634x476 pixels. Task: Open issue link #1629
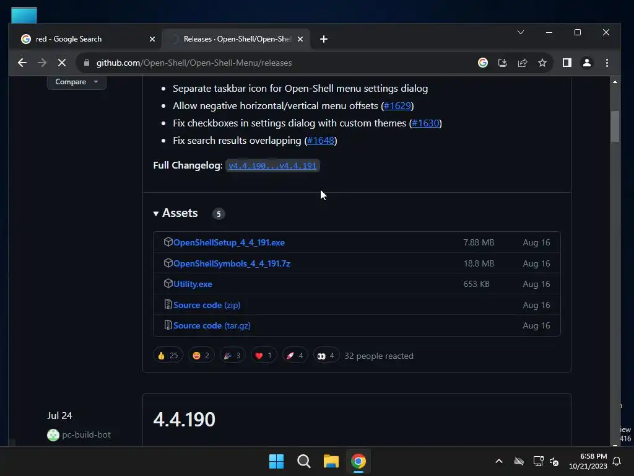tap(397, 105)
